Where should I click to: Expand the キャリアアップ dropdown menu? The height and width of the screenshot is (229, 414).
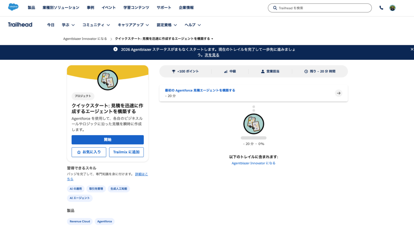point(134,25)
